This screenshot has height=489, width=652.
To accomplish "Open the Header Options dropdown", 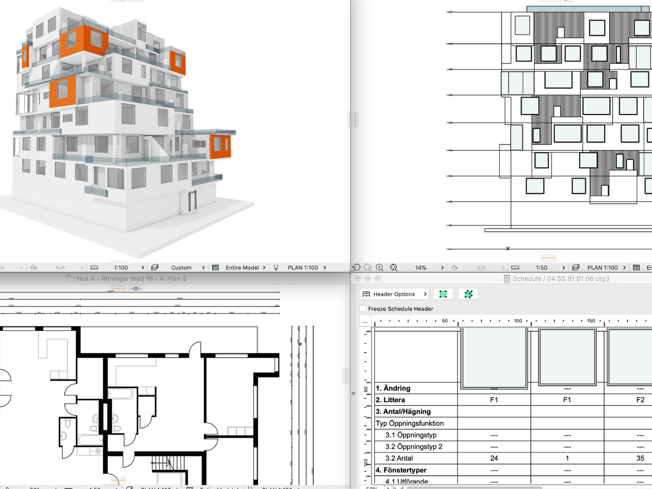I will click(394, 294).
